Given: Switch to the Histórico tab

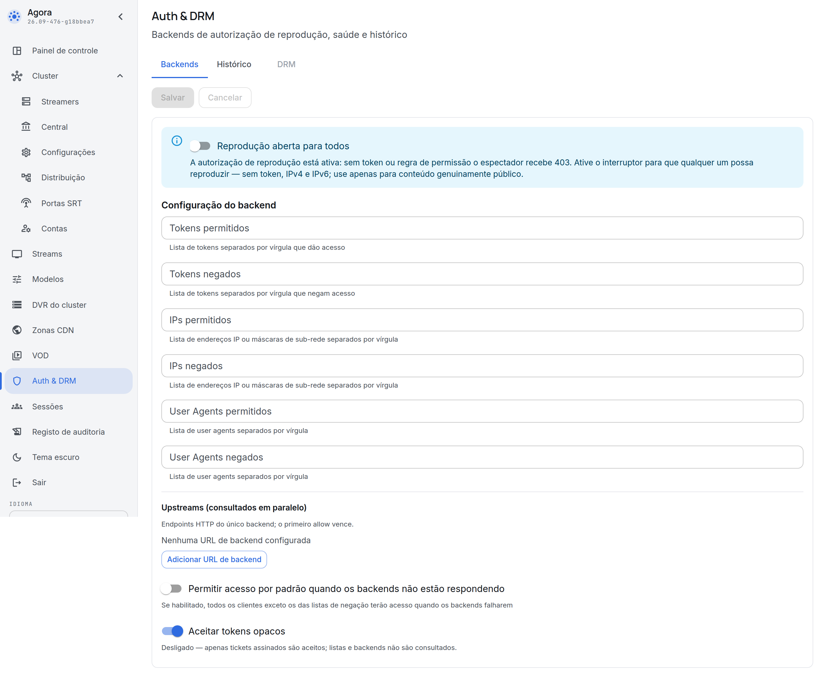Looking at the screenshot, I should click(x=234, y=64).
